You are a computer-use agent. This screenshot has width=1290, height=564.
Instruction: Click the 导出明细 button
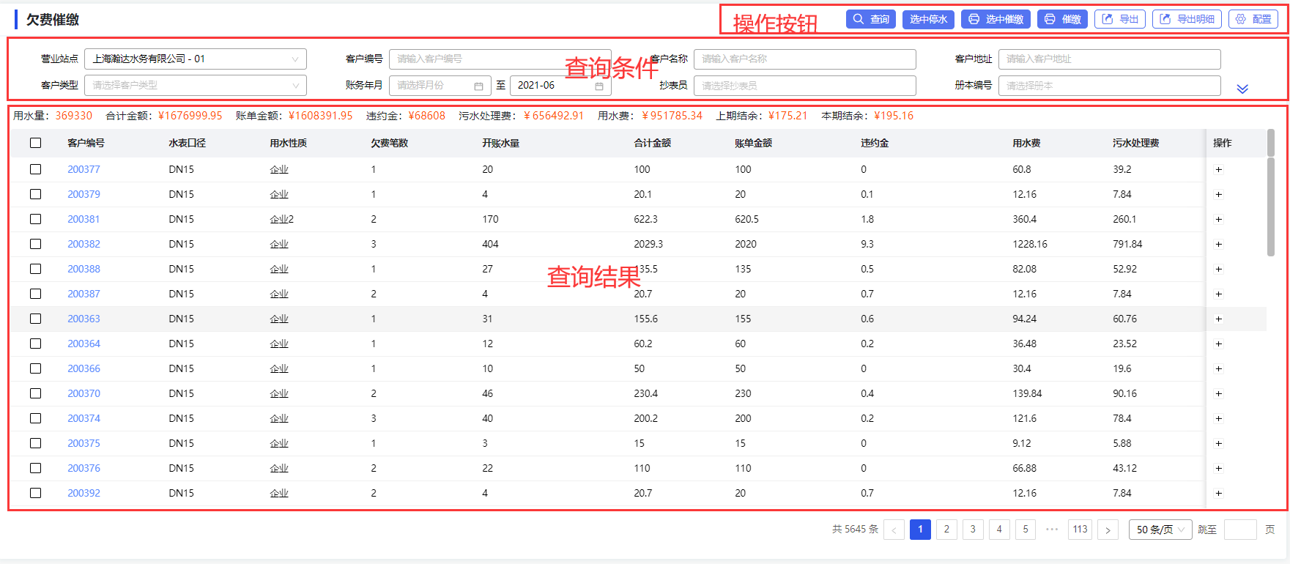(1187, 19)
